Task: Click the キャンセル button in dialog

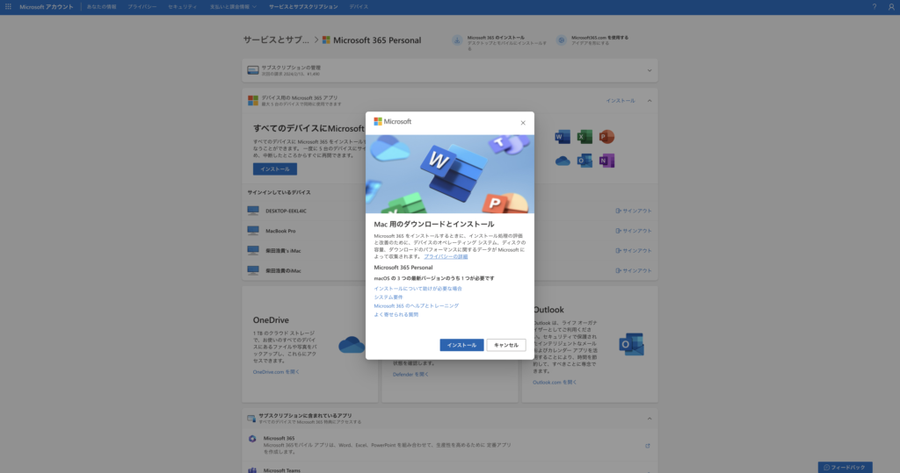Action: click(x=506, y=345)
